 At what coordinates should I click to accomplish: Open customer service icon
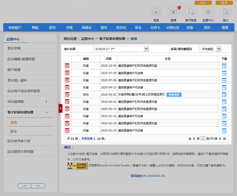click(x=191, y=12)
